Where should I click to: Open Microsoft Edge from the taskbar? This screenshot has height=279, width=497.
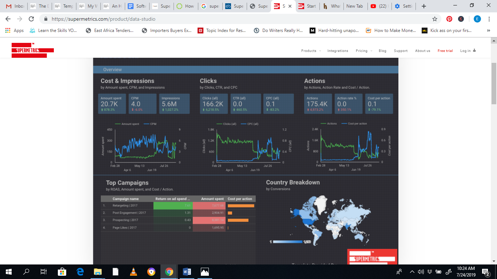tap(80, 272)
